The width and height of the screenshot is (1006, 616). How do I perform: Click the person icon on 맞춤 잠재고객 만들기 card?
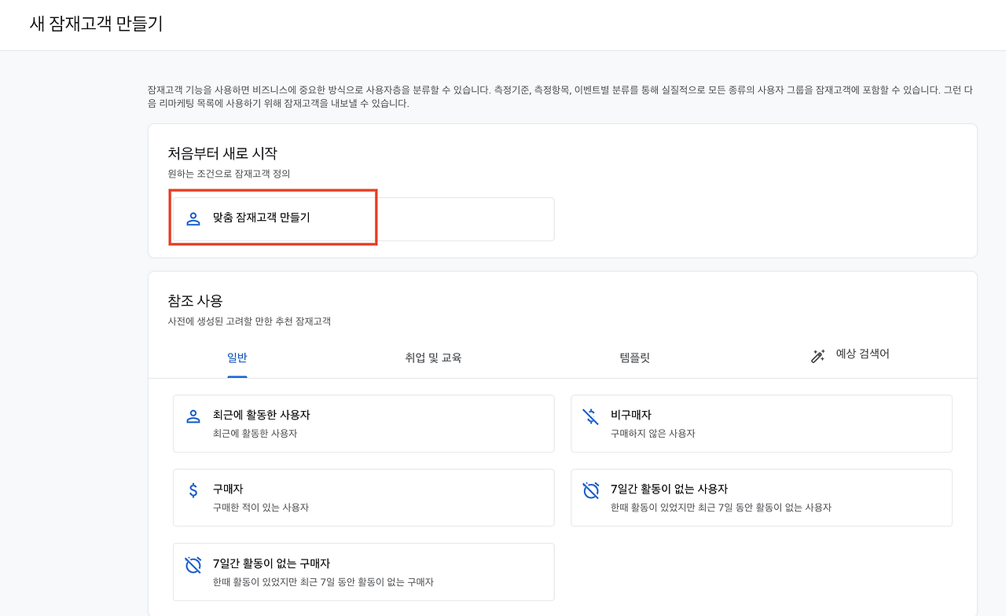coord(193,218)
